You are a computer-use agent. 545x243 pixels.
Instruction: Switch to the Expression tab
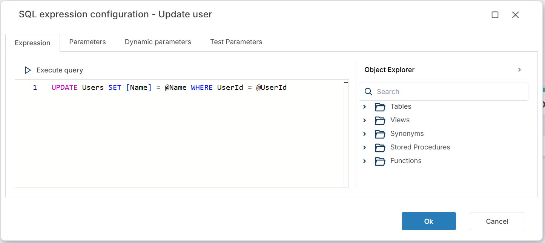tap(32, 43)
